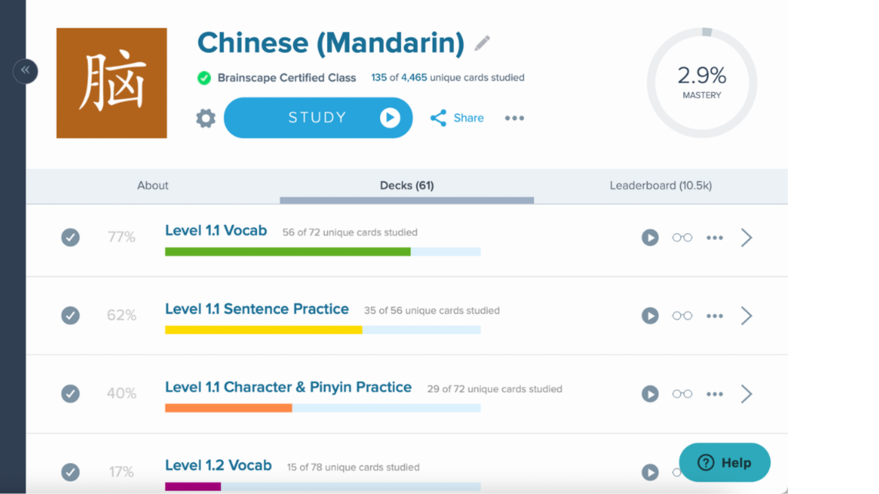
Task: Uncheck the Level 1.2 Vocab deck
Action: (x=71, y=472)
